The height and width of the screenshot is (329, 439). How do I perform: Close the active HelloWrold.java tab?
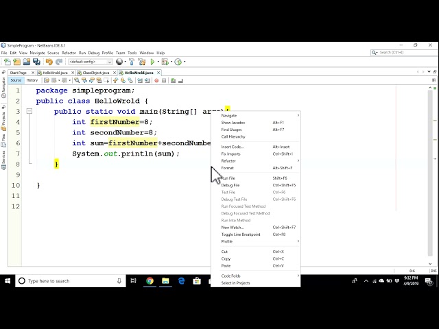(158, 73)
